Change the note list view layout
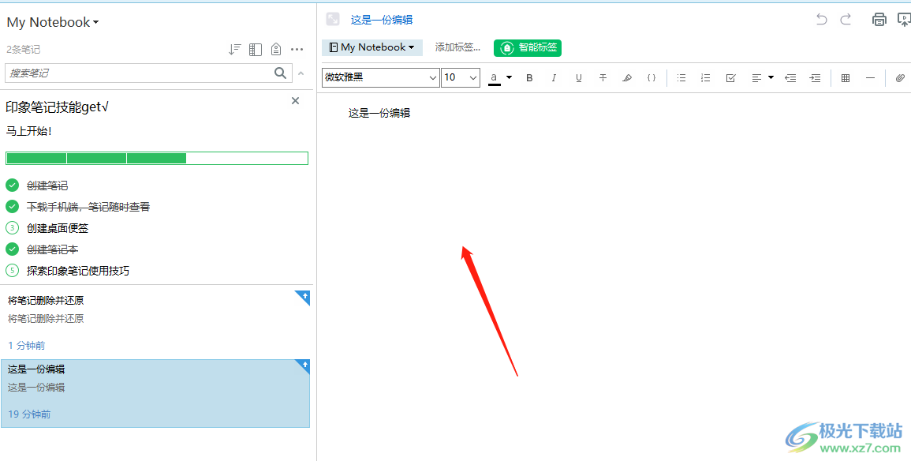 point(256,50)
